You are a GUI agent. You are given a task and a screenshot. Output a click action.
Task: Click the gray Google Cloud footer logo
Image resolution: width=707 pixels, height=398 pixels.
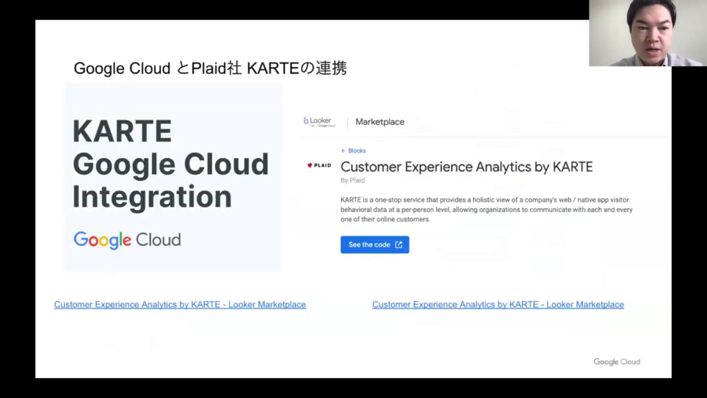click(617, 361)
